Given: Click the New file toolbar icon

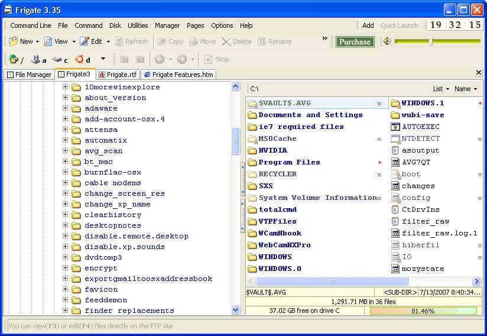Looking at the screenshot, I should click(x=14, y=41).
